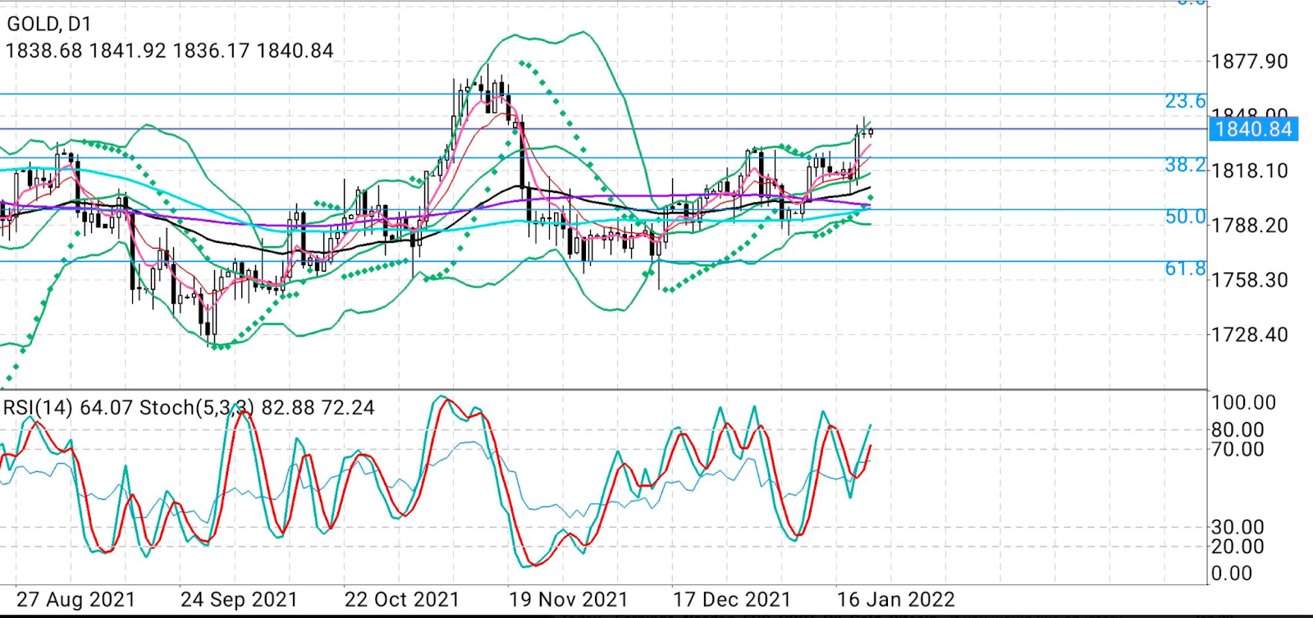Click the GOLD, D1 symbol title
1313x618 pixels.
pos(48,24)
